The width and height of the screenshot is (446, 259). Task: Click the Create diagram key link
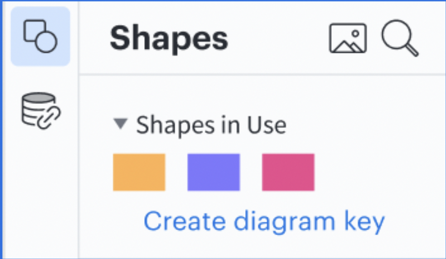264,222
